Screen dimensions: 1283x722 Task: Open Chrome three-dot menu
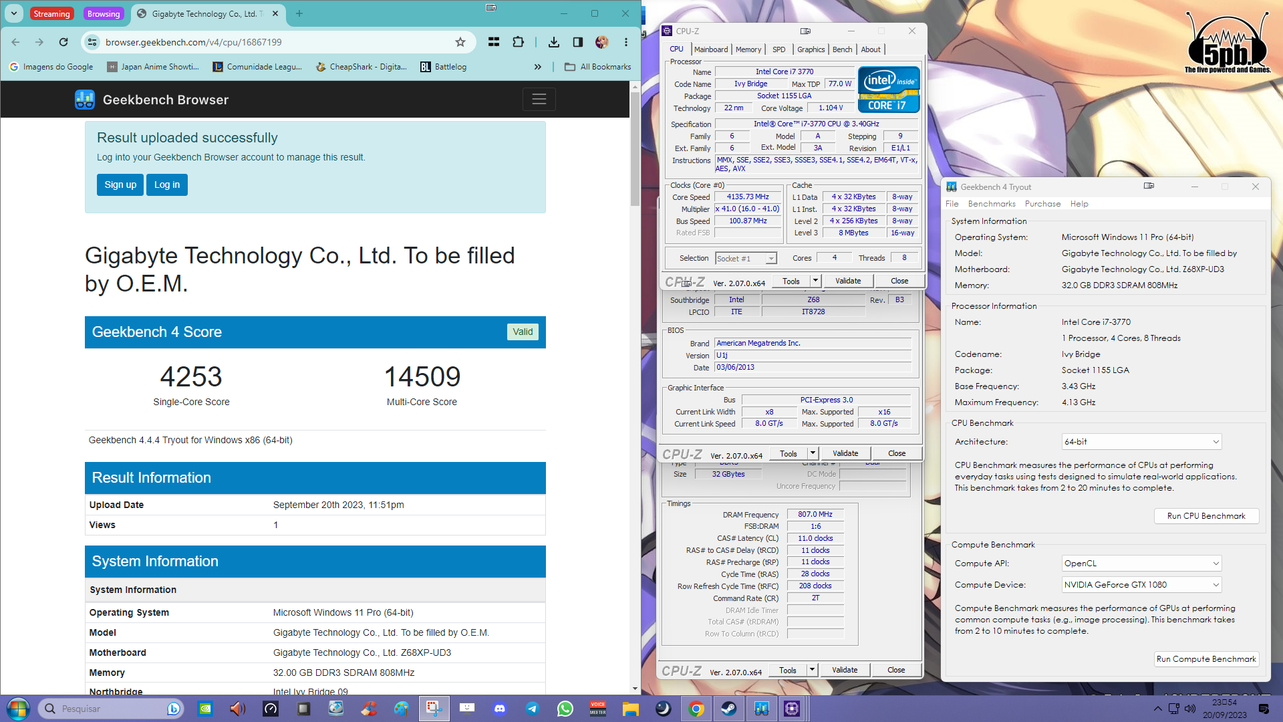[x=626, y=42]
